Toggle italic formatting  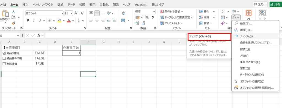[x=34, y=20]
